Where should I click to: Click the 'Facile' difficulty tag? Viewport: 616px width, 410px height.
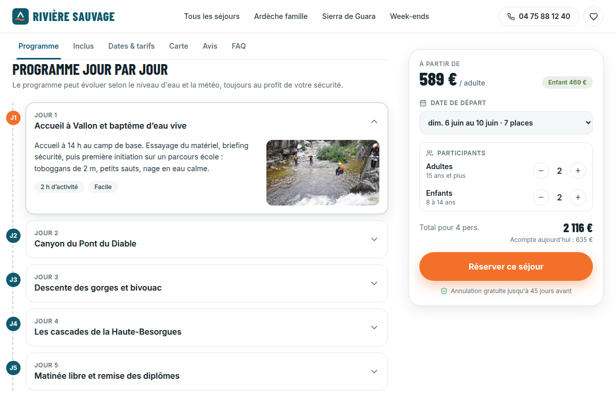[103, 187]
